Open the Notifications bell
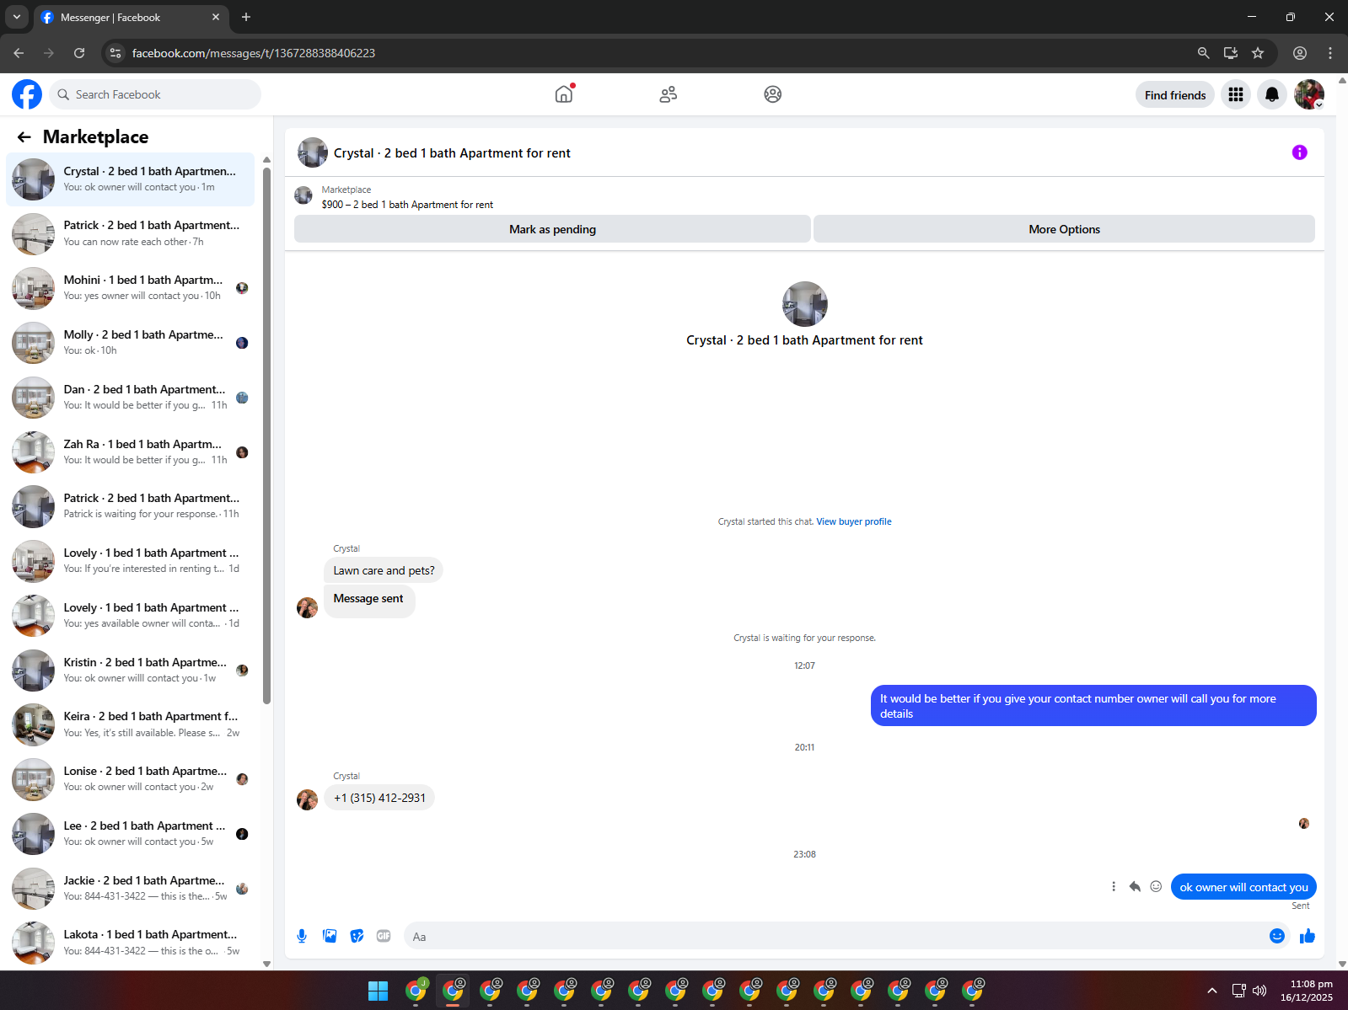Viewport: 1348px width, 1010px height. click(1272, 95)
